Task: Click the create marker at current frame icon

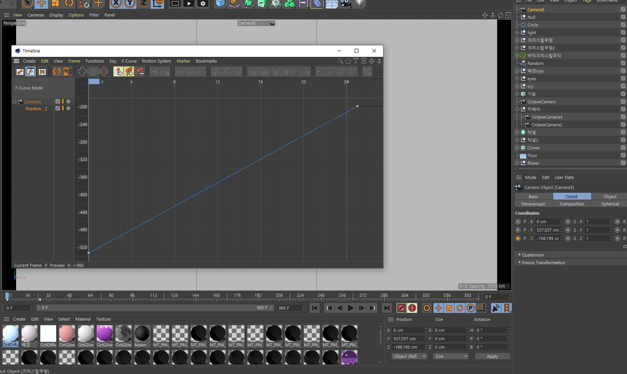Action: [x=119, y=71]
